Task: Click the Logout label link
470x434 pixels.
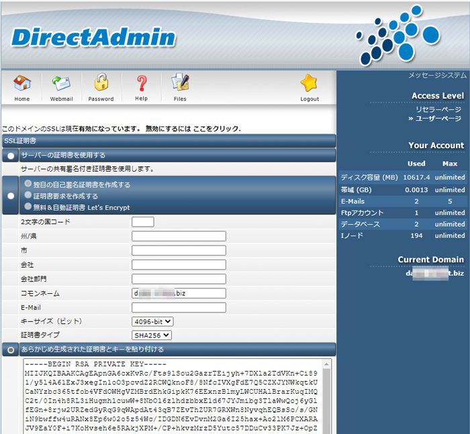Action: point(310,99)
